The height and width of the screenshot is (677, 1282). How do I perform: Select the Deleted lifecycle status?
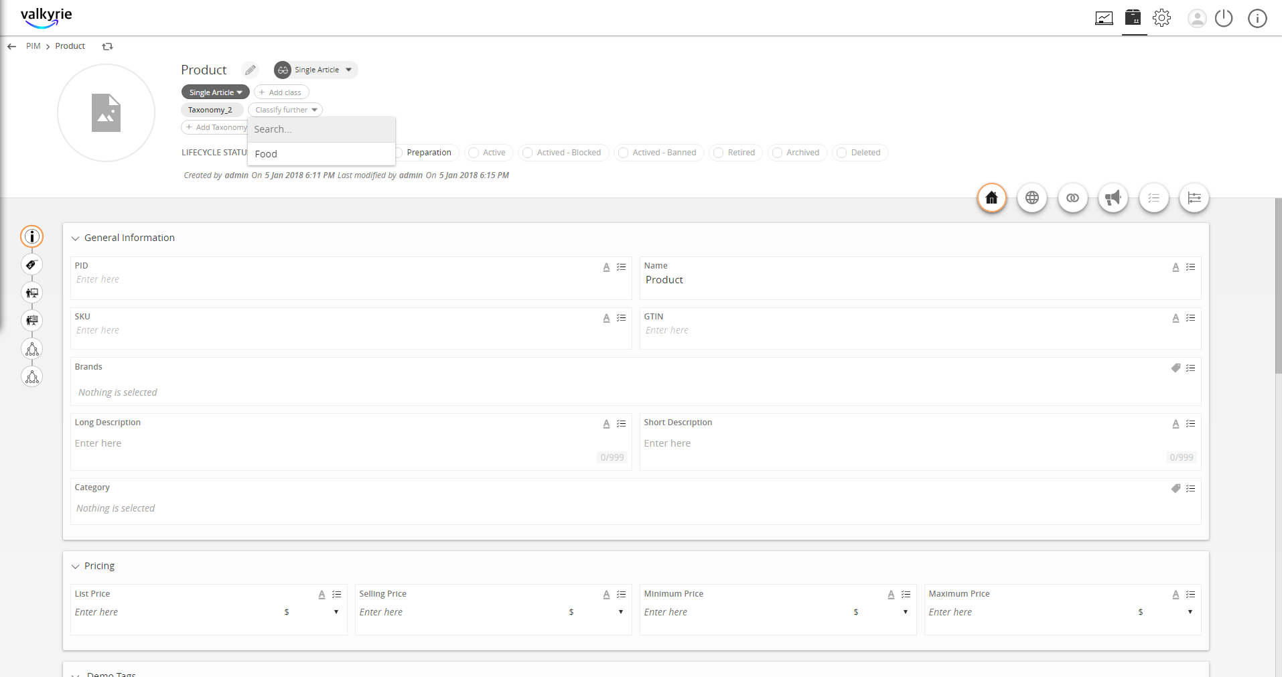coord(860,153)
